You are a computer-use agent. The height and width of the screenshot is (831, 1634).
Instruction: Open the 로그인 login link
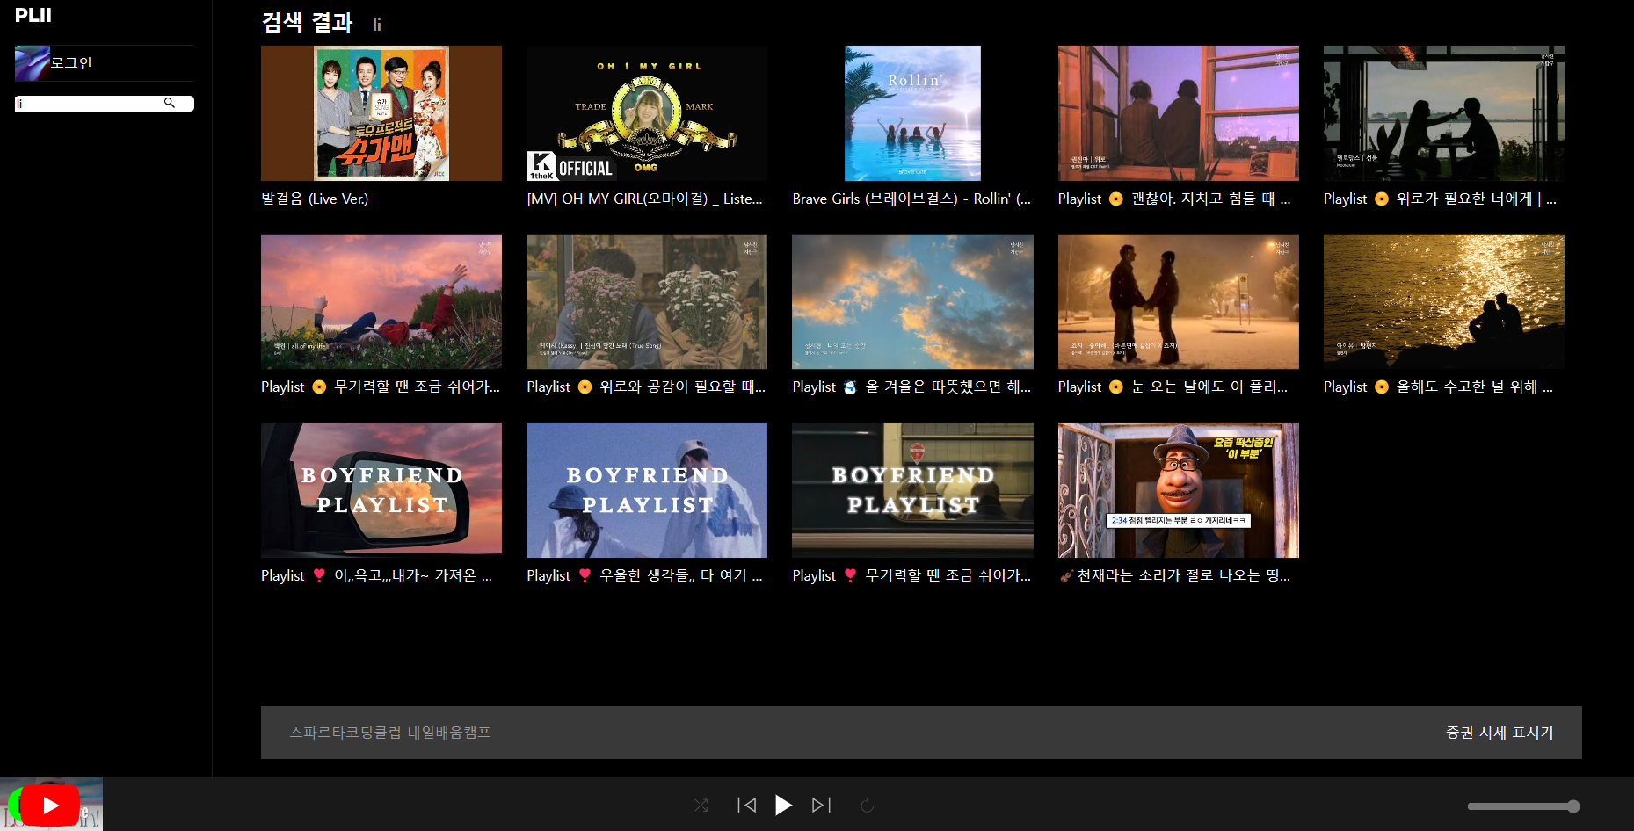71,63
